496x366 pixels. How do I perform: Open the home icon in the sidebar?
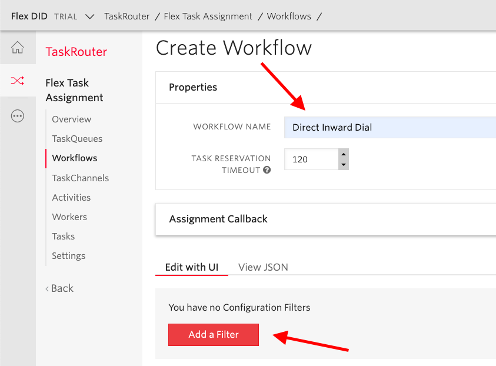click(18, 48)
